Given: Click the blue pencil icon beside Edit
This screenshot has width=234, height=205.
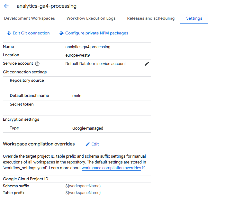Looking at the screenshot, I should tap(88, 144).
